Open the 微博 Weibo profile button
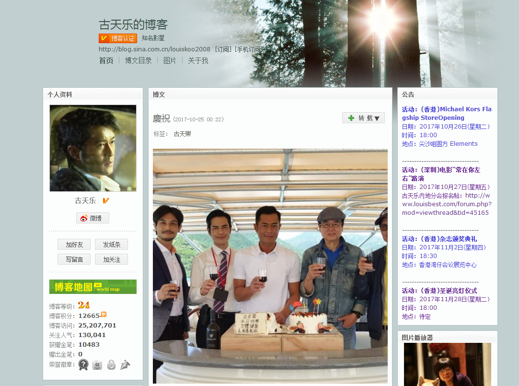The image size is (519, 386). [92, 218]
